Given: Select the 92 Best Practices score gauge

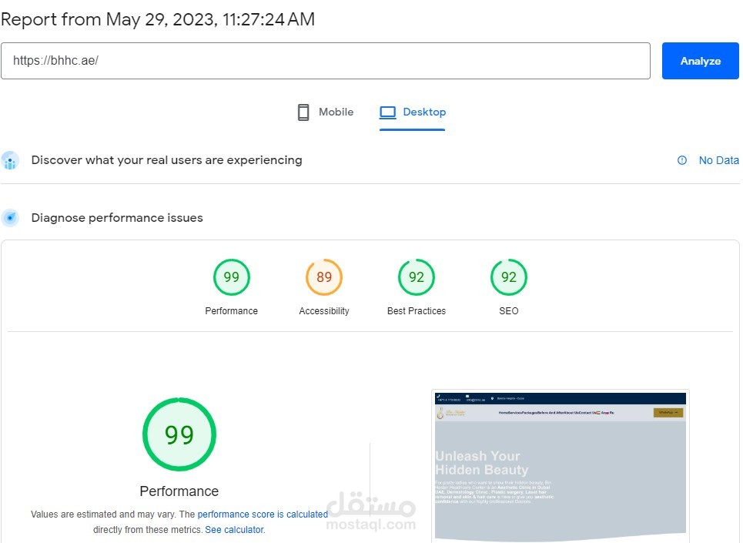Looking at the screenshot, I should [417, 277].
